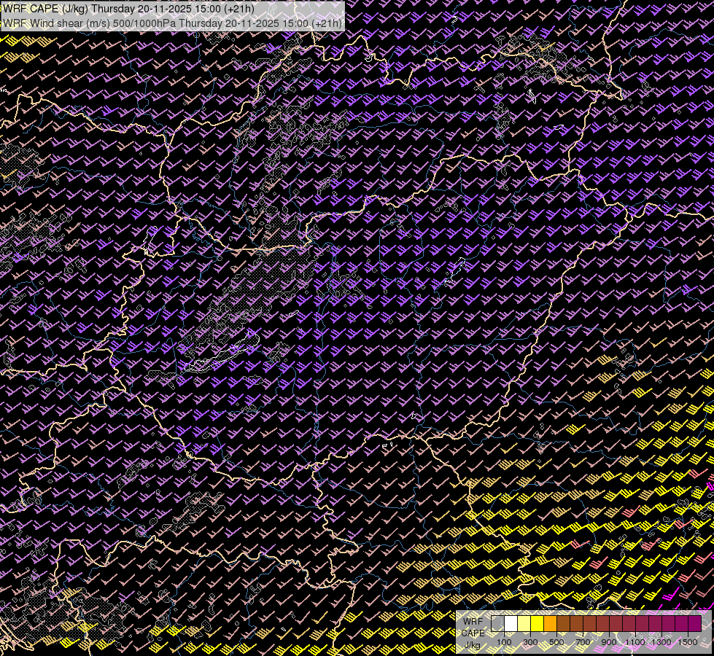Click the 900 legend value label
This screenshot has width=714, height=656.
click(609, 642)
